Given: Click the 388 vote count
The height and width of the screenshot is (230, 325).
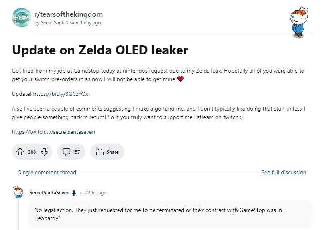Looking at the screenshot, I should tap(32, 152).
